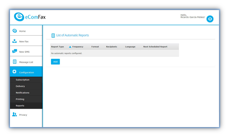The height and width of the screenshot is (137, 229).
Task: Click the Configuration gear icon
Action: (14, 72)
